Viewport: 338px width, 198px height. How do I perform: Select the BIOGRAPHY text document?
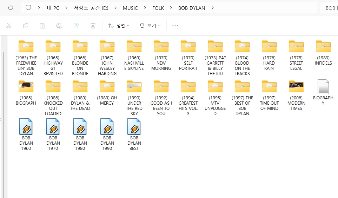323,92
